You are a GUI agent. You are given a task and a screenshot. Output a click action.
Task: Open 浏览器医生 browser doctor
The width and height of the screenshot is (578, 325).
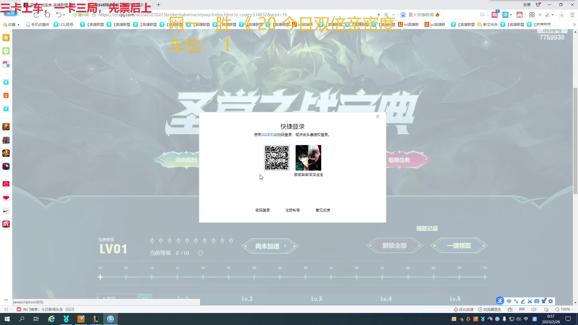click(490, 309)
